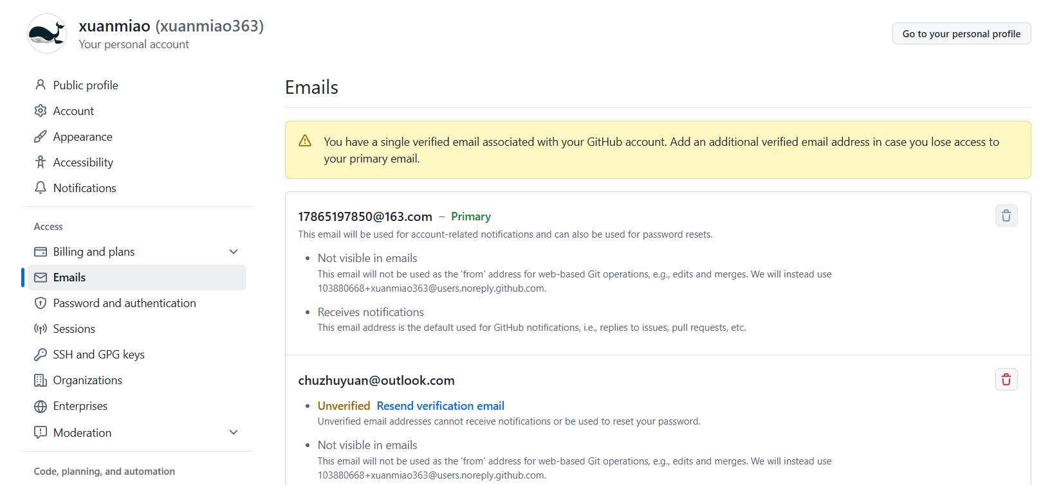Click the whale profile avatar
This screenshot has width=1041, height=485.
tap(47, 33)
